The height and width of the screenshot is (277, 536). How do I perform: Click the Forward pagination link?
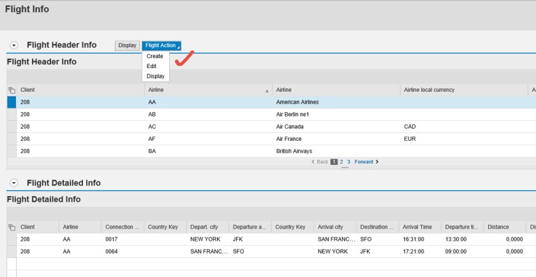pos(364,162)
